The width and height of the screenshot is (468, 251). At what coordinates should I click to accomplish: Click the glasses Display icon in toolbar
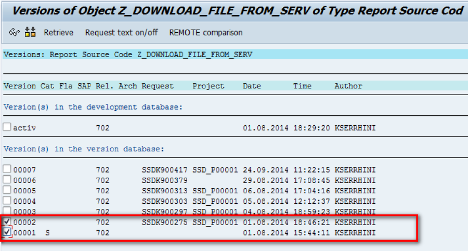click(14, 32)
